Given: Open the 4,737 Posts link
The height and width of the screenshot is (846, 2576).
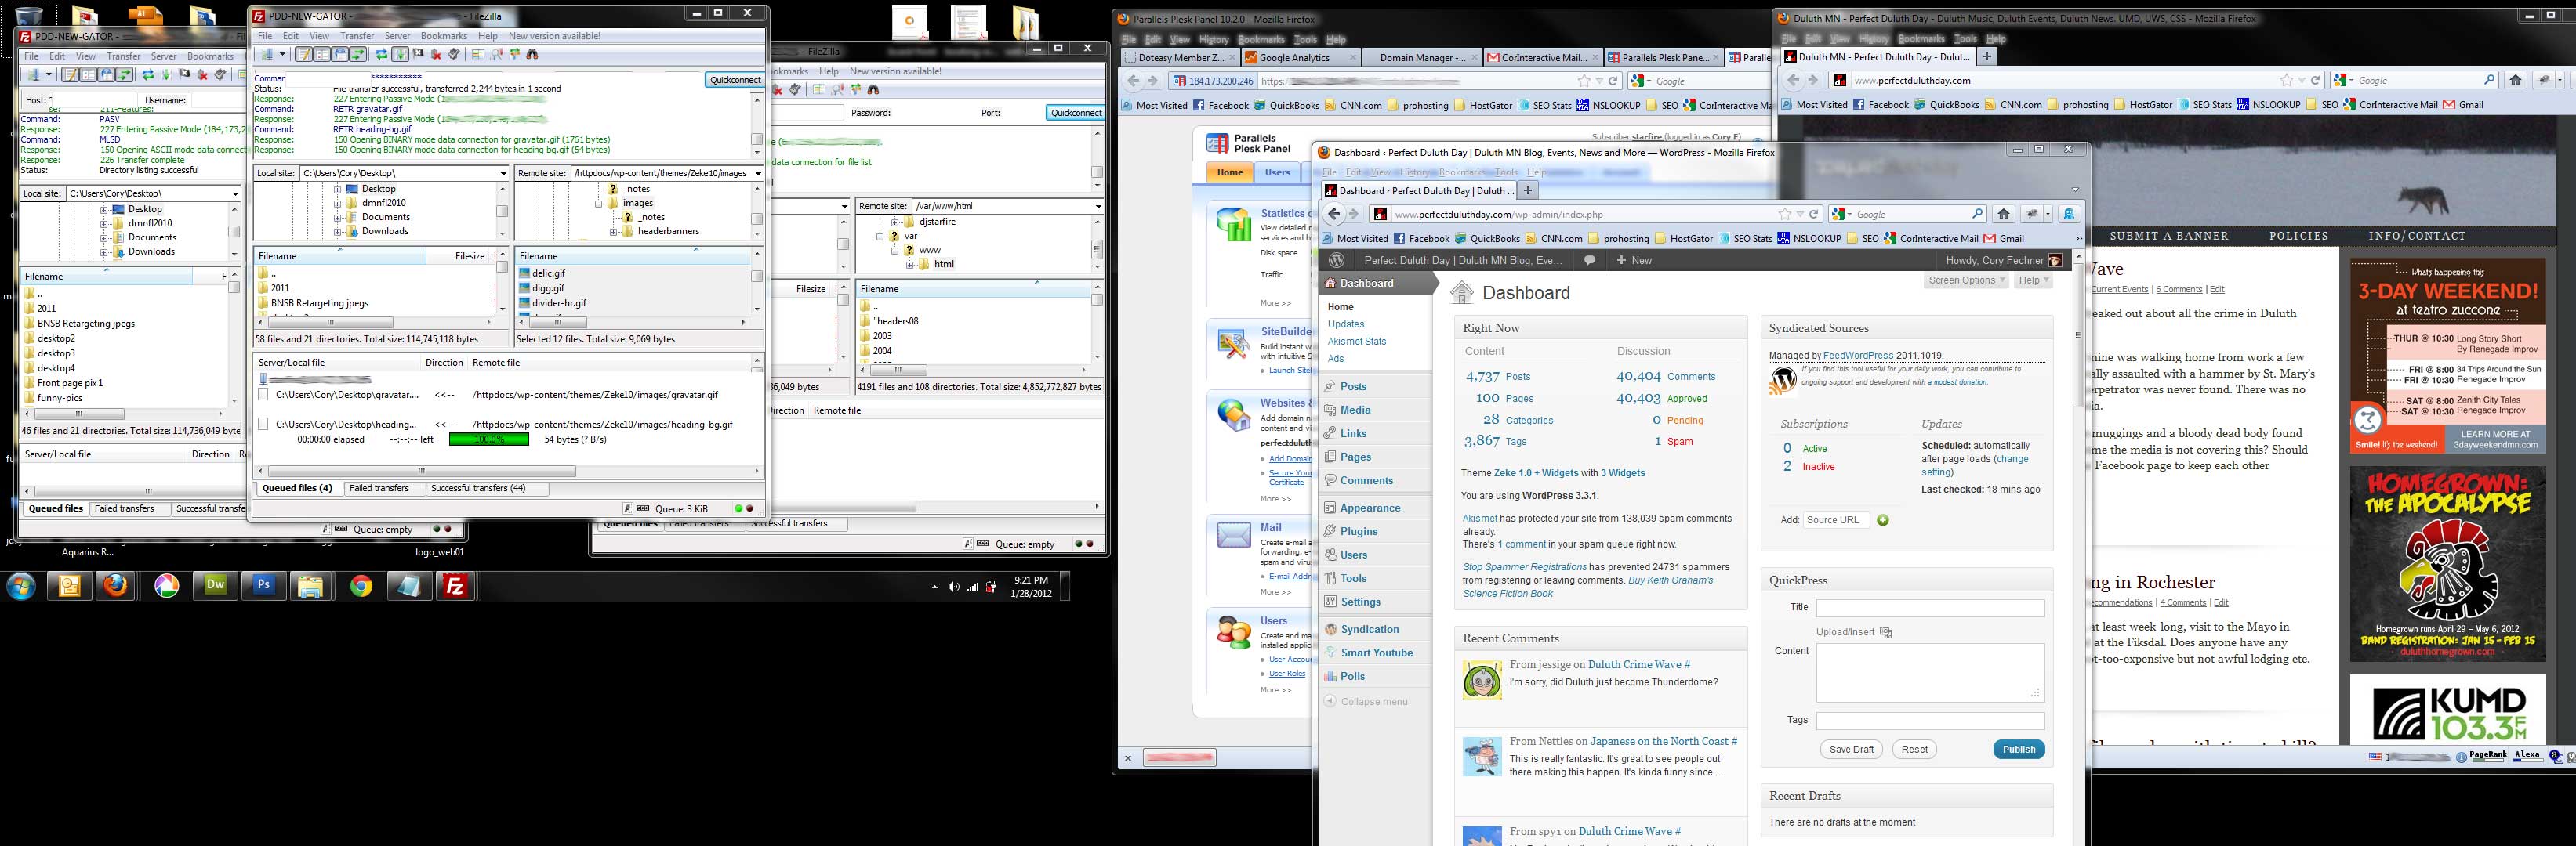Looking at the screenshot, I should [x=1498, y=377].
